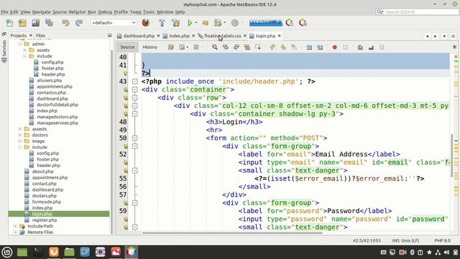Screen dimensions: 460x259
Task: Click the horizontal scrollbar of editor
Action: click(x=231, y=233)
